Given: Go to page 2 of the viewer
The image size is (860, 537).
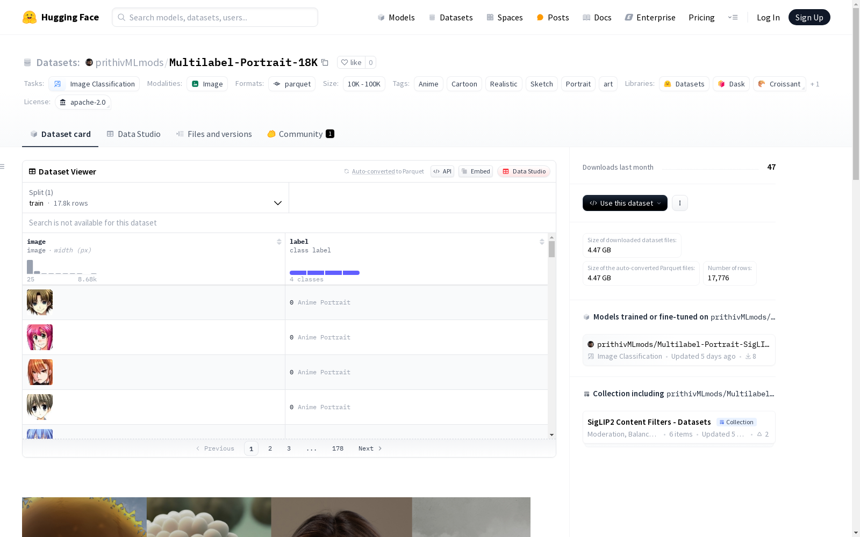Looking at the screenshot, I should point(270,448).
